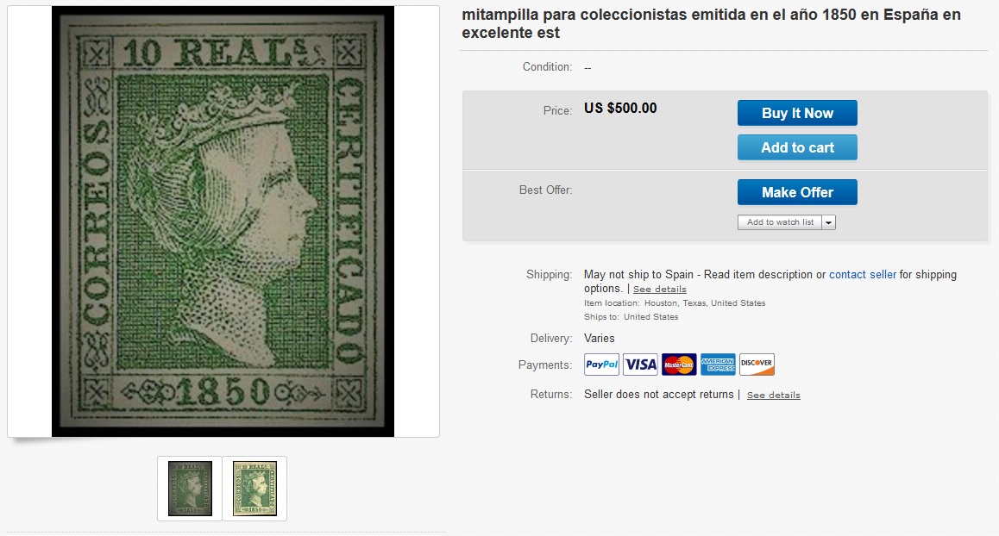Click the Discover card icon
The image size is (999, 536).
point(757,365)
